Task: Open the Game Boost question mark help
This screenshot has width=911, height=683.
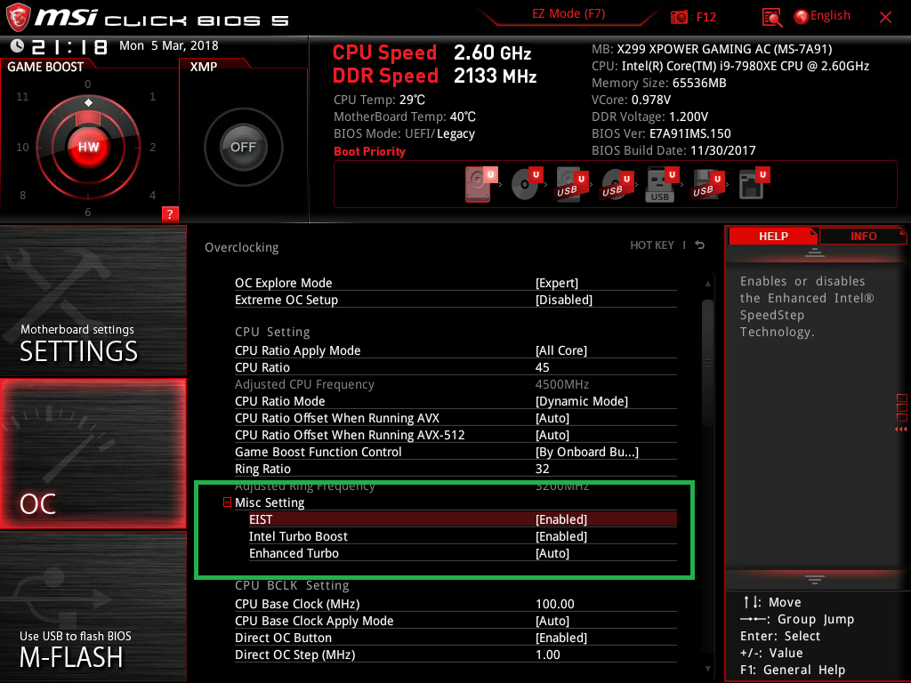Action: click(x=170, y=213)
